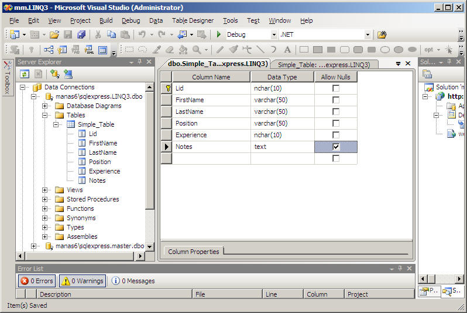The width and height of the screenshot is (467, 313).
Task: Collapse the Data Connections node
Action: click(22, 87)
